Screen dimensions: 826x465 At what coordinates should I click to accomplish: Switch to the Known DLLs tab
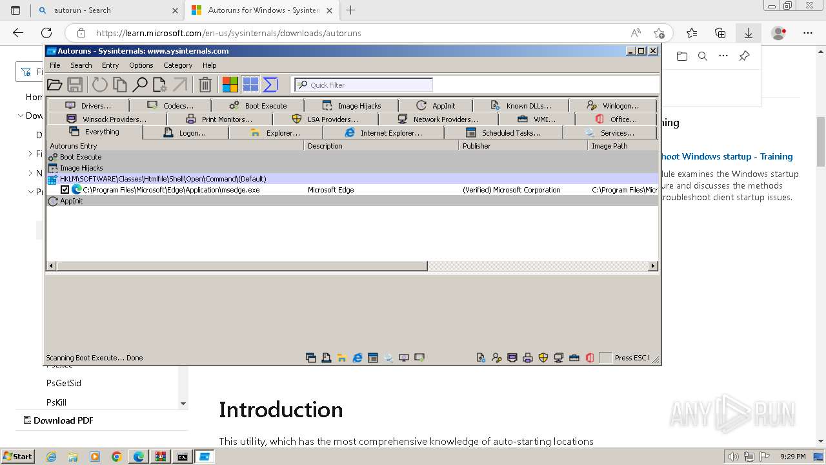click(521, 105)
